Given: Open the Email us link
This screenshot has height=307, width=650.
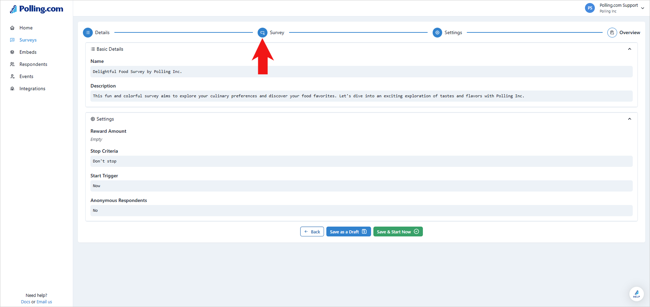Looking at the screenshot, I should 44,302.
